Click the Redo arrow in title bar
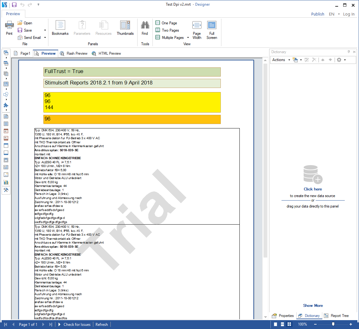The height and width of the screenshot is (329, 359). coord(30,4)
